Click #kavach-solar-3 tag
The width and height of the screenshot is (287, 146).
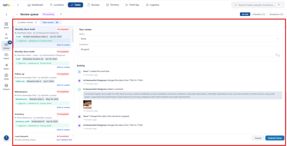coord(34,81)
